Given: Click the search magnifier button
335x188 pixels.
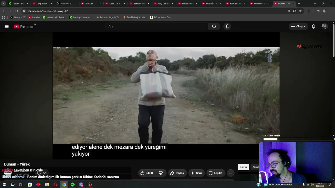Looking at the screenshot, I should tap(214, 26).
